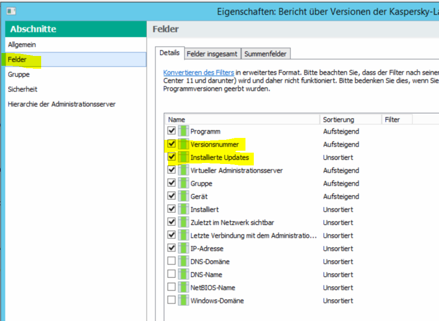This screenshot has width=439, height=321.
Task: Click the field icon next to Gerät
Action: pos(183,196)
